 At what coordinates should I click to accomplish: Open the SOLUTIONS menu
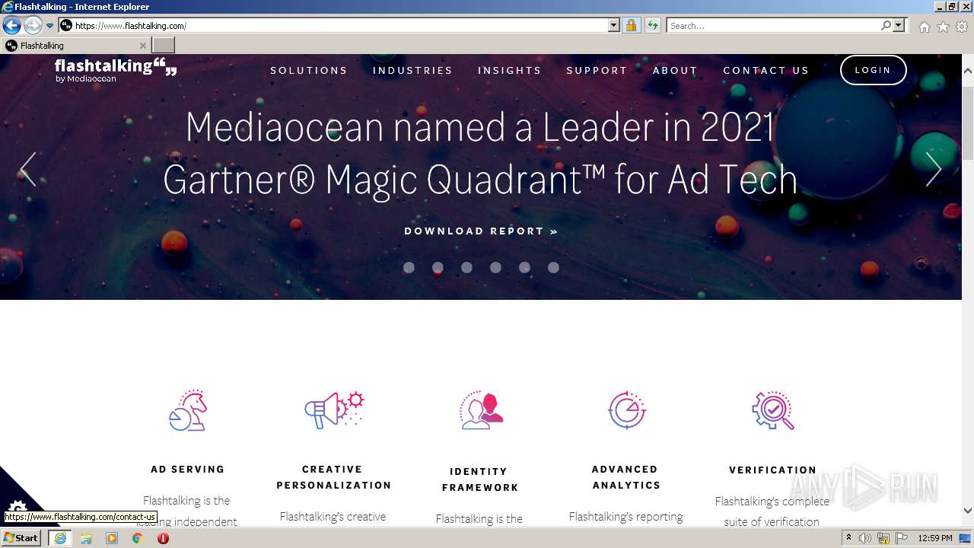309,70
